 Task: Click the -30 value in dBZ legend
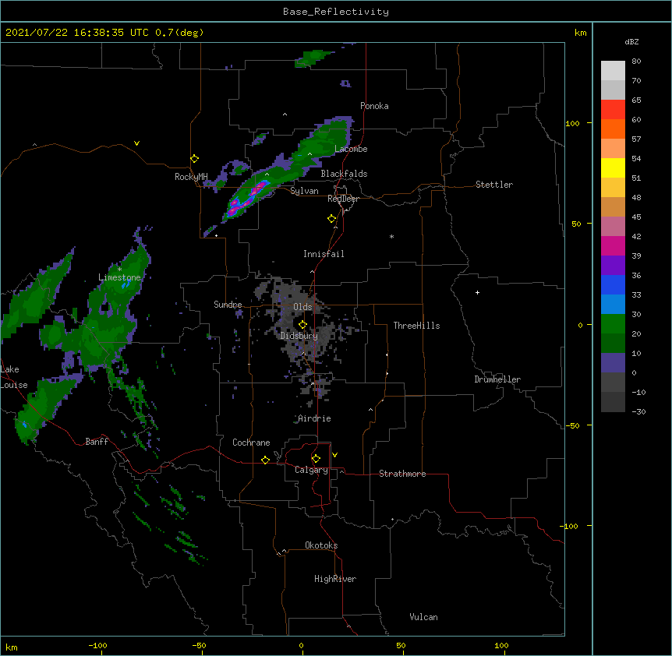(x=638, y=411)
